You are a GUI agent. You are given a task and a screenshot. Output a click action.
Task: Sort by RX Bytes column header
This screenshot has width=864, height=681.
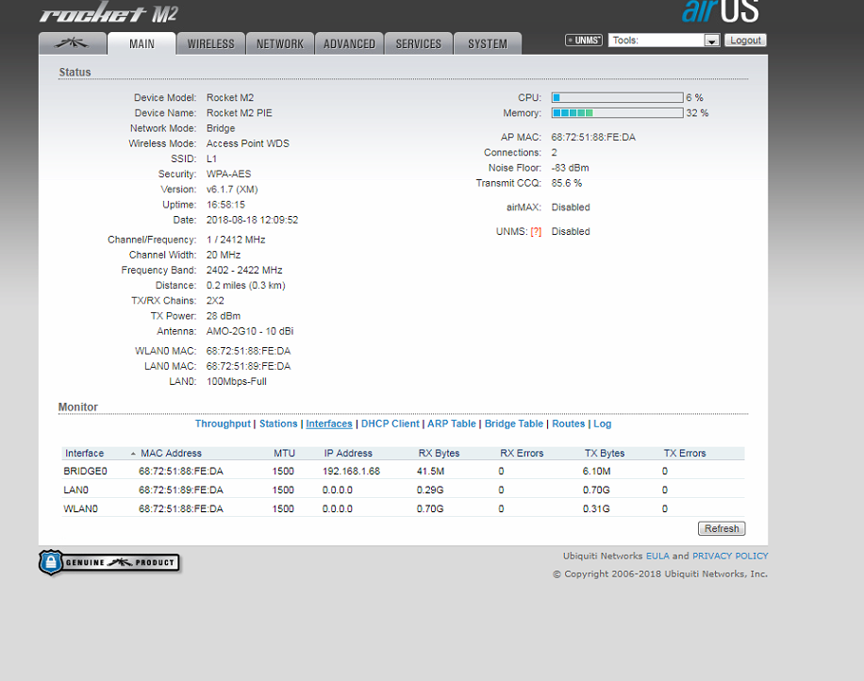439,454
